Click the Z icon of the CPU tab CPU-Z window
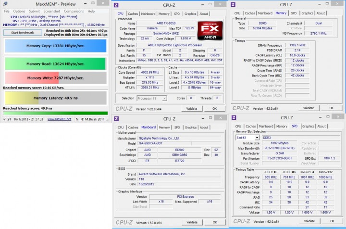This screenshot has height=229, width=346. coord(116,5)
